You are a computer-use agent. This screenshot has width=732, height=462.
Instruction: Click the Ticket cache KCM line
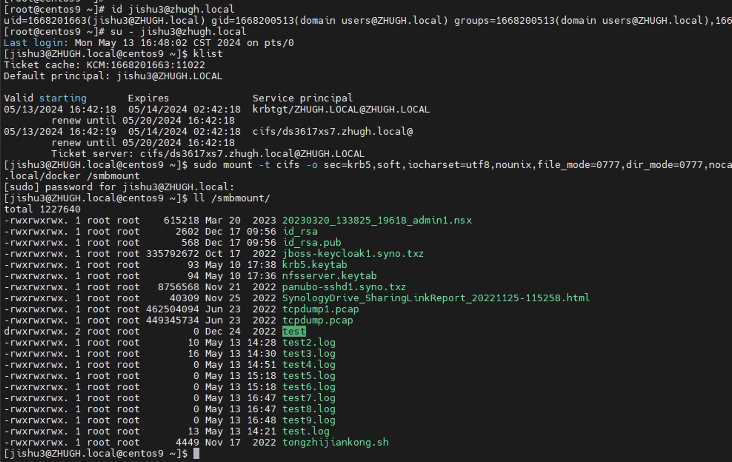point(104,65)
